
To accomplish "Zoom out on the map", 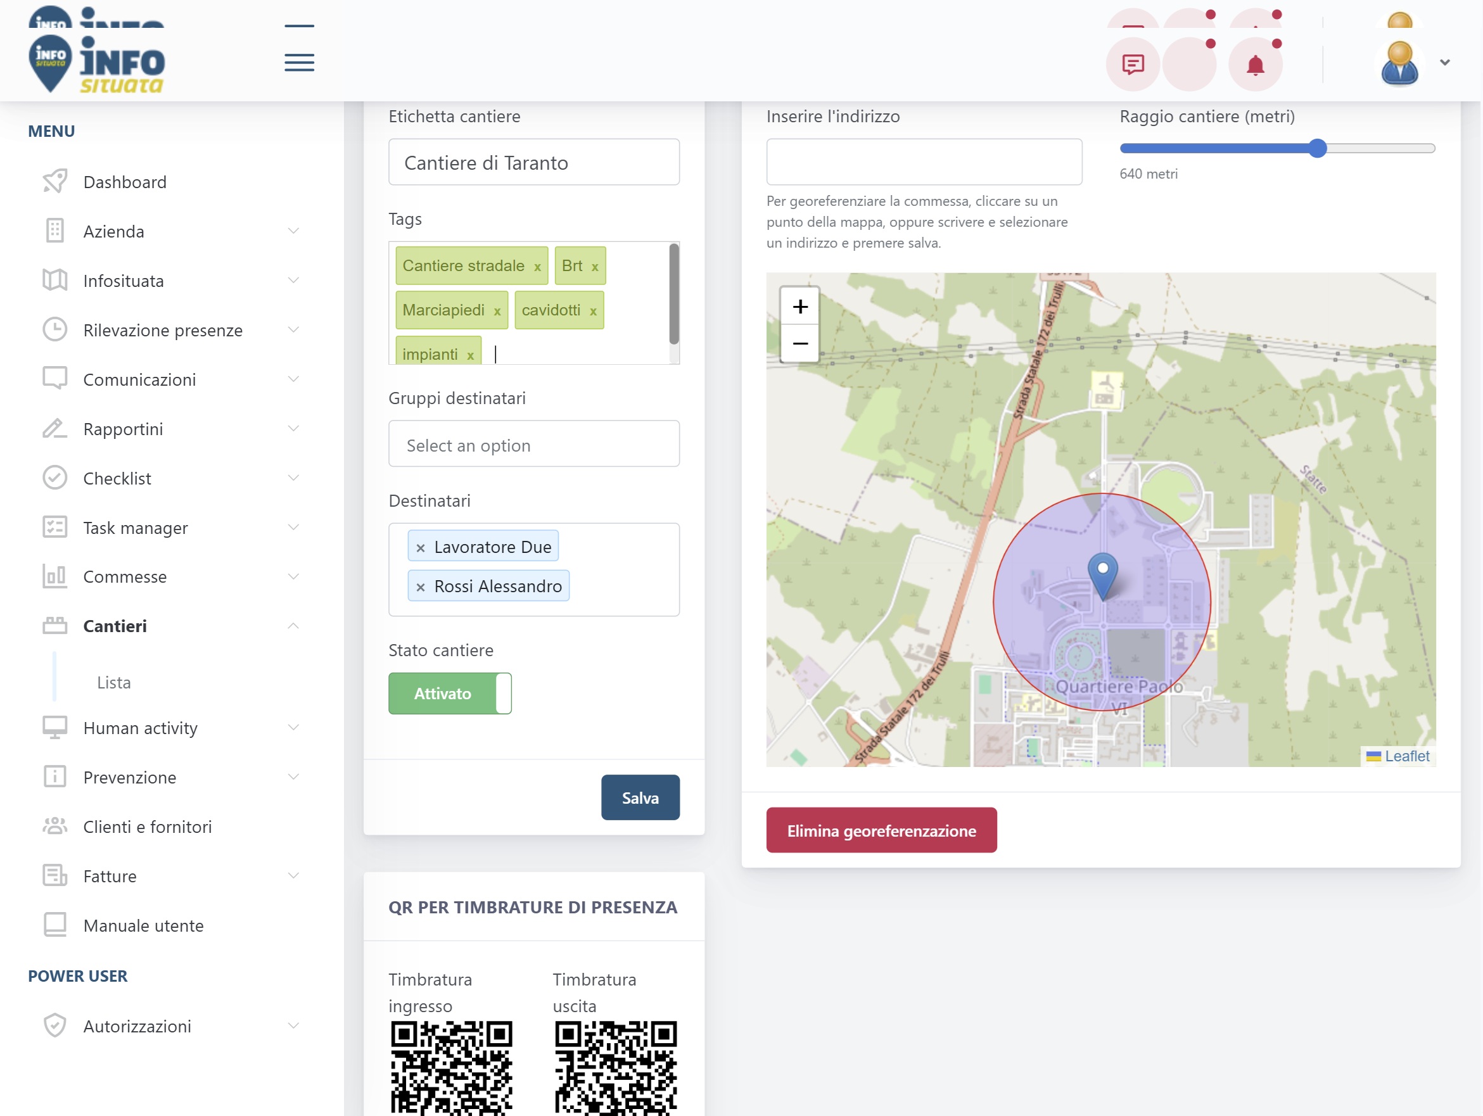I will (x=800, y=344).
